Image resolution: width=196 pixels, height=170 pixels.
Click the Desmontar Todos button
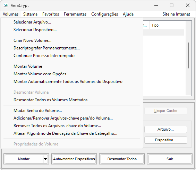tap(122, 159)
